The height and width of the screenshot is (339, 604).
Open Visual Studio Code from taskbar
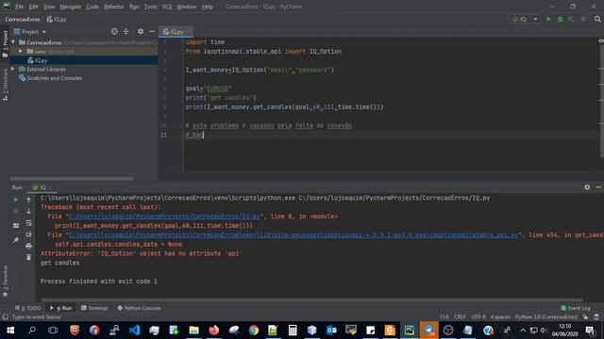click(134, 331)
